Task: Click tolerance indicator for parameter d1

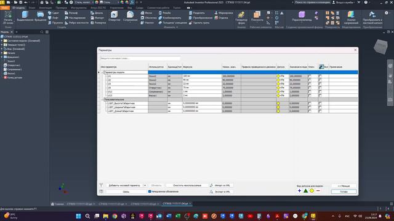Action: click(278, 76)
